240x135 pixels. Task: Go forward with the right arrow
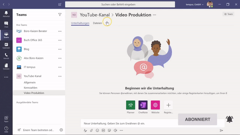[x=9, y=4]
